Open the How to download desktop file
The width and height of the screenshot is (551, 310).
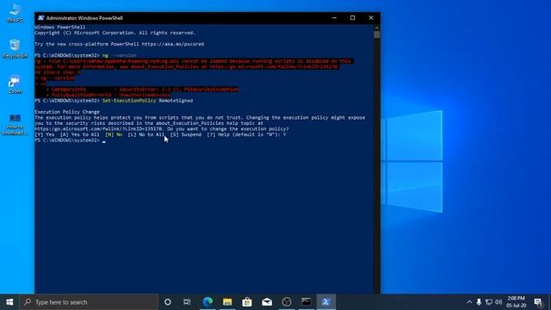click(15, 124)
